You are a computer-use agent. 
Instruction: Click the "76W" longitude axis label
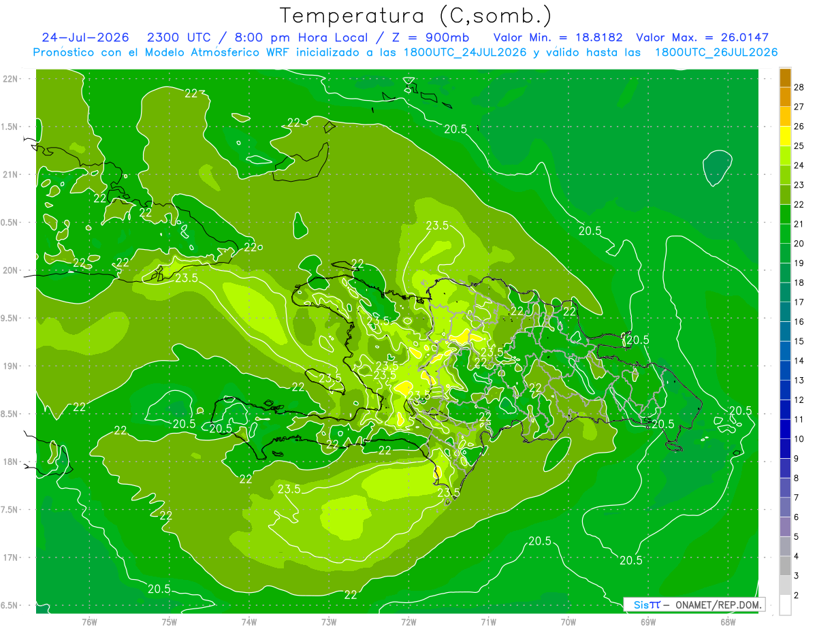tap(89, 621)
